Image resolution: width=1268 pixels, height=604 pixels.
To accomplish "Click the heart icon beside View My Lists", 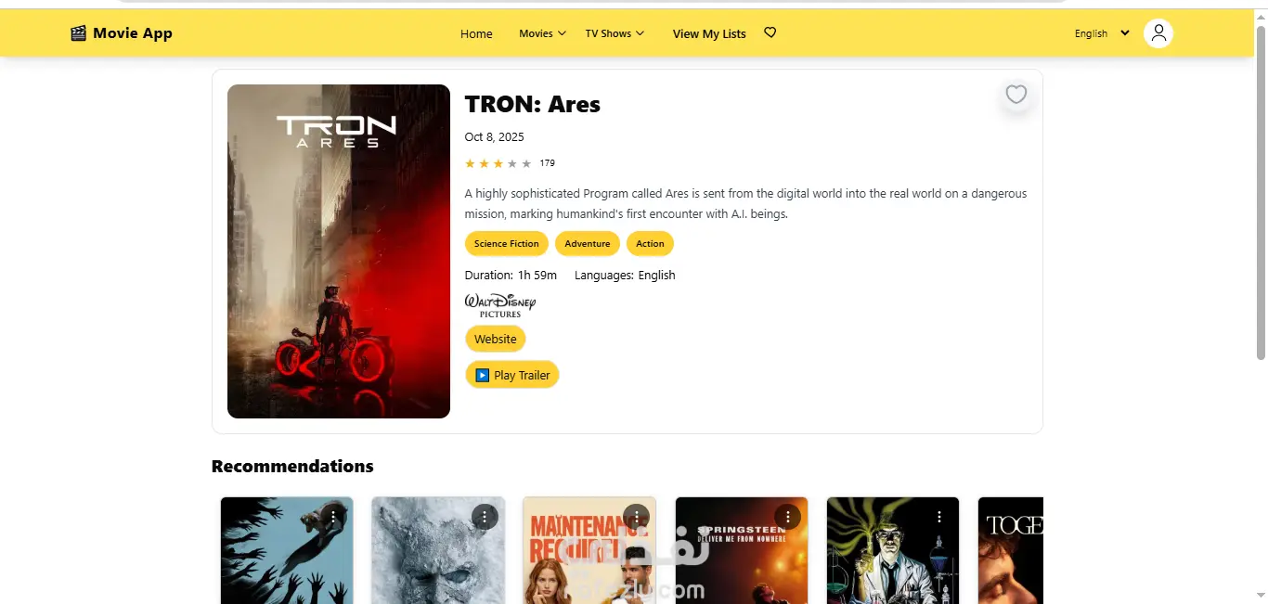I will pos(770,32).
